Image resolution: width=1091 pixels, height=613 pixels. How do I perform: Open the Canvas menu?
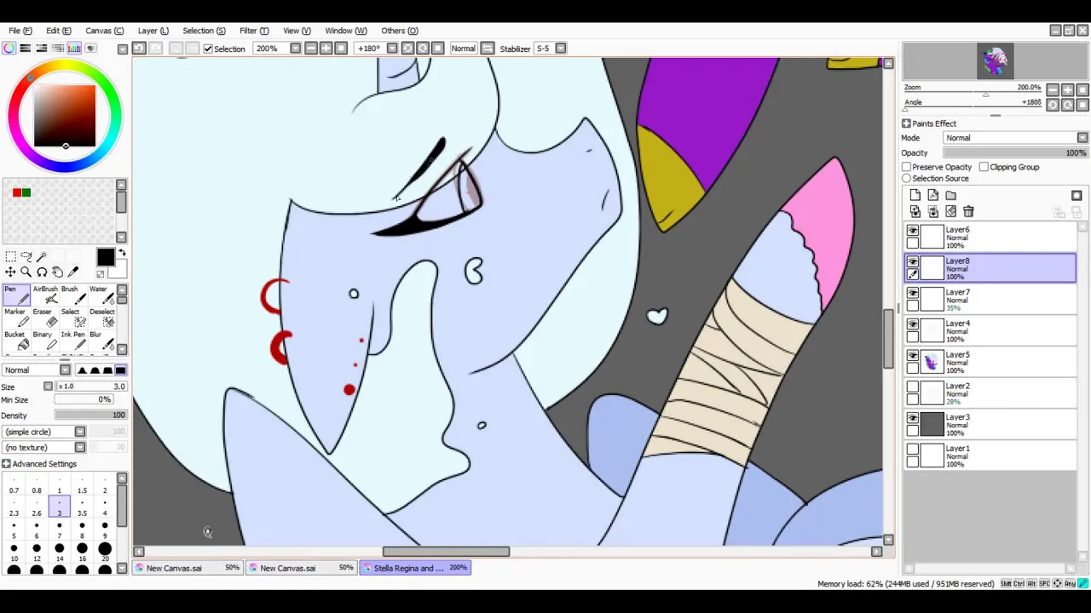pos(104,31)
